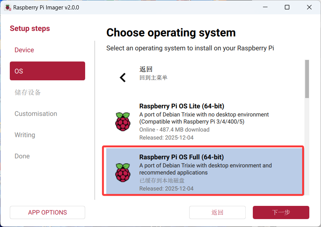Image resolution: width=321 pixels, height=227 pixels.
Task: Click the 'Setup steps' heading
Action: click(x=30, y=29)
